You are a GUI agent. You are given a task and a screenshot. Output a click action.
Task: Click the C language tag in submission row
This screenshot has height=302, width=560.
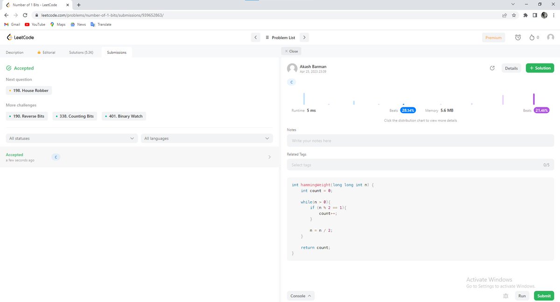(x=56, y=157)
